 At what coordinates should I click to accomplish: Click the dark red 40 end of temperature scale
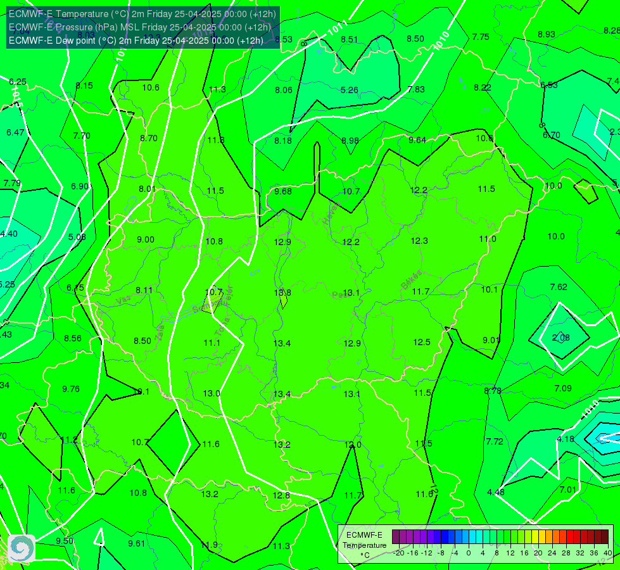click(x=605, y=537)
